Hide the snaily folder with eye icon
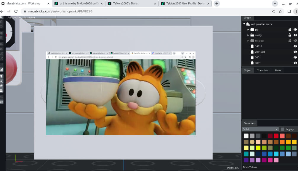Viewport: 298px width, 171px height. [295, 35]
